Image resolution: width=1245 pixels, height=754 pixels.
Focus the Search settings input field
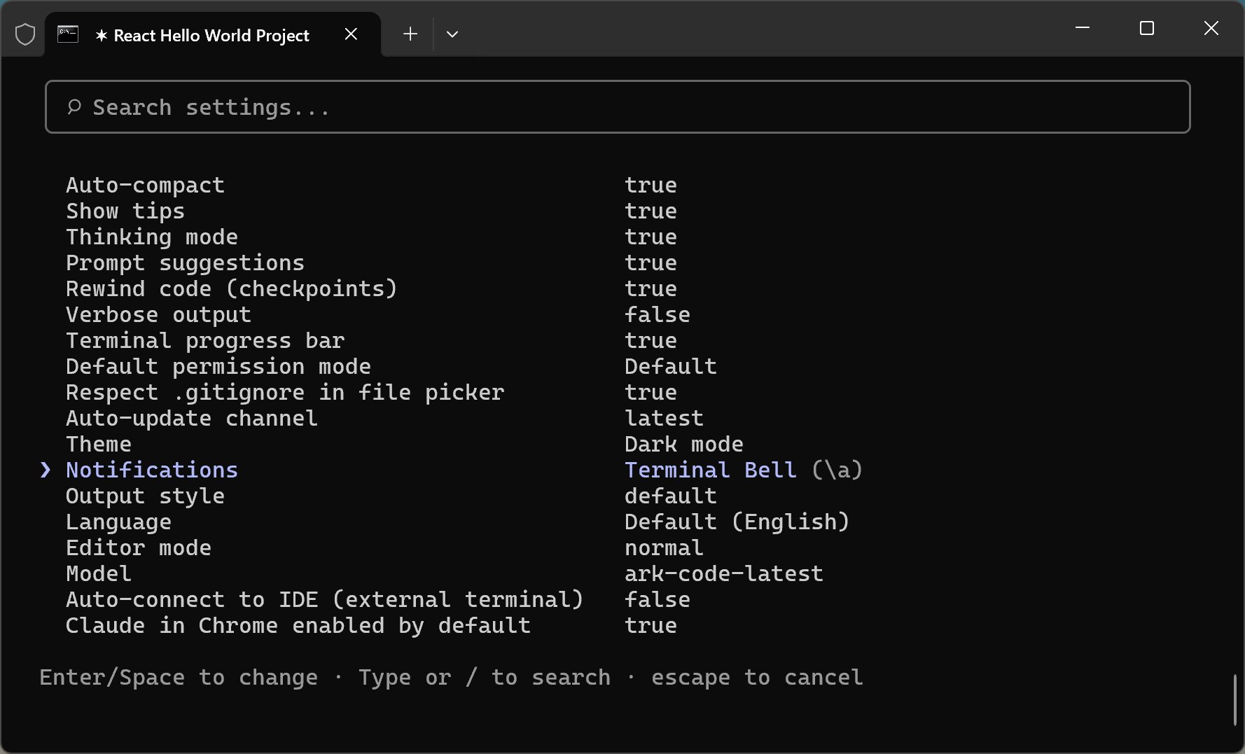pyautogui.click(x=616, y=107)
